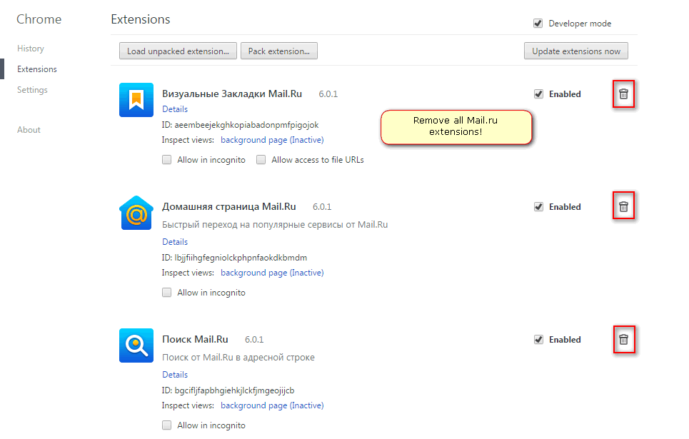The width and height of the screenshot is (689, 439).
Task: Switch to the Settings section
Action: [x=32, y=89]
